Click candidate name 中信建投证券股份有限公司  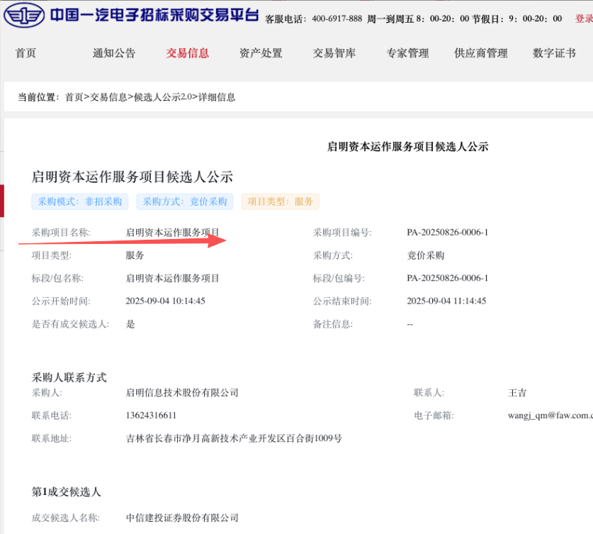coord(182,518)
